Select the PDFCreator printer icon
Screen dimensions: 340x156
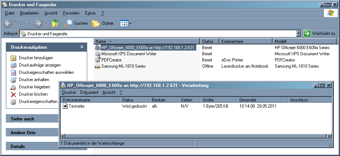[97, 60]
